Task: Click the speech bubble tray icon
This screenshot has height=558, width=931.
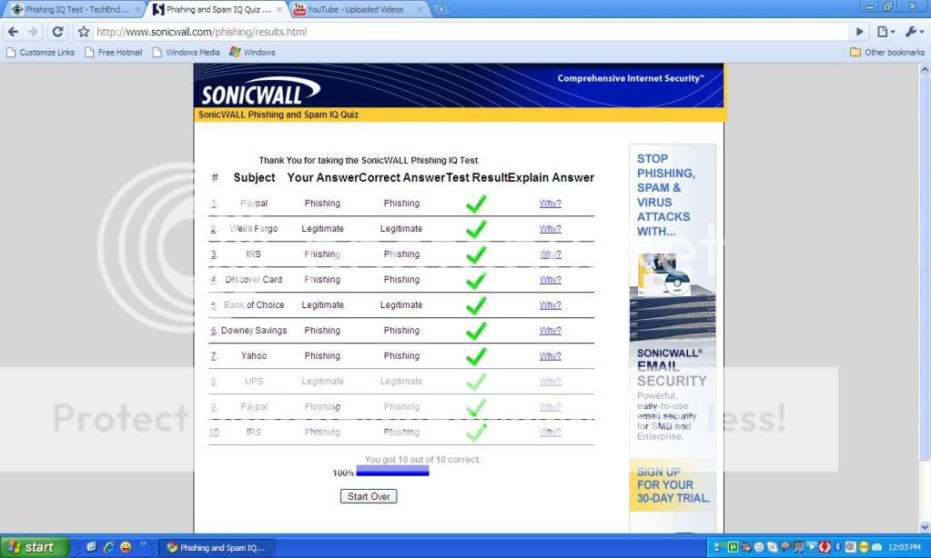Action: pos(785,547)
